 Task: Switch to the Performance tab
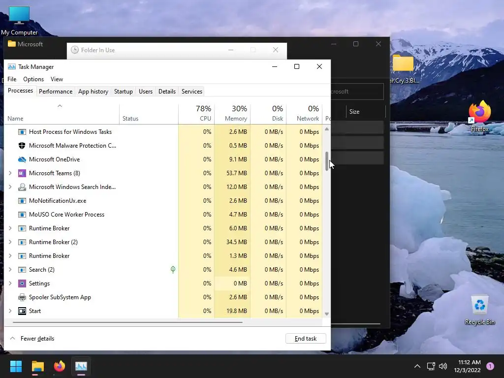(x=56, y=92)
